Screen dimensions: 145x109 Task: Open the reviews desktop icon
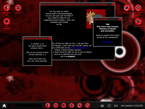click(138, 22)
